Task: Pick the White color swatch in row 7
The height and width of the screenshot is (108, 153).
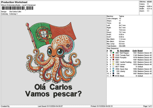Action: click(113, 66)
